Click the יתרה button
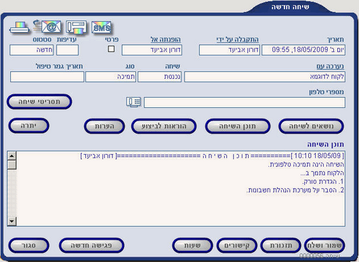Screen dimensions: 359x262 (x=29, y=126)
